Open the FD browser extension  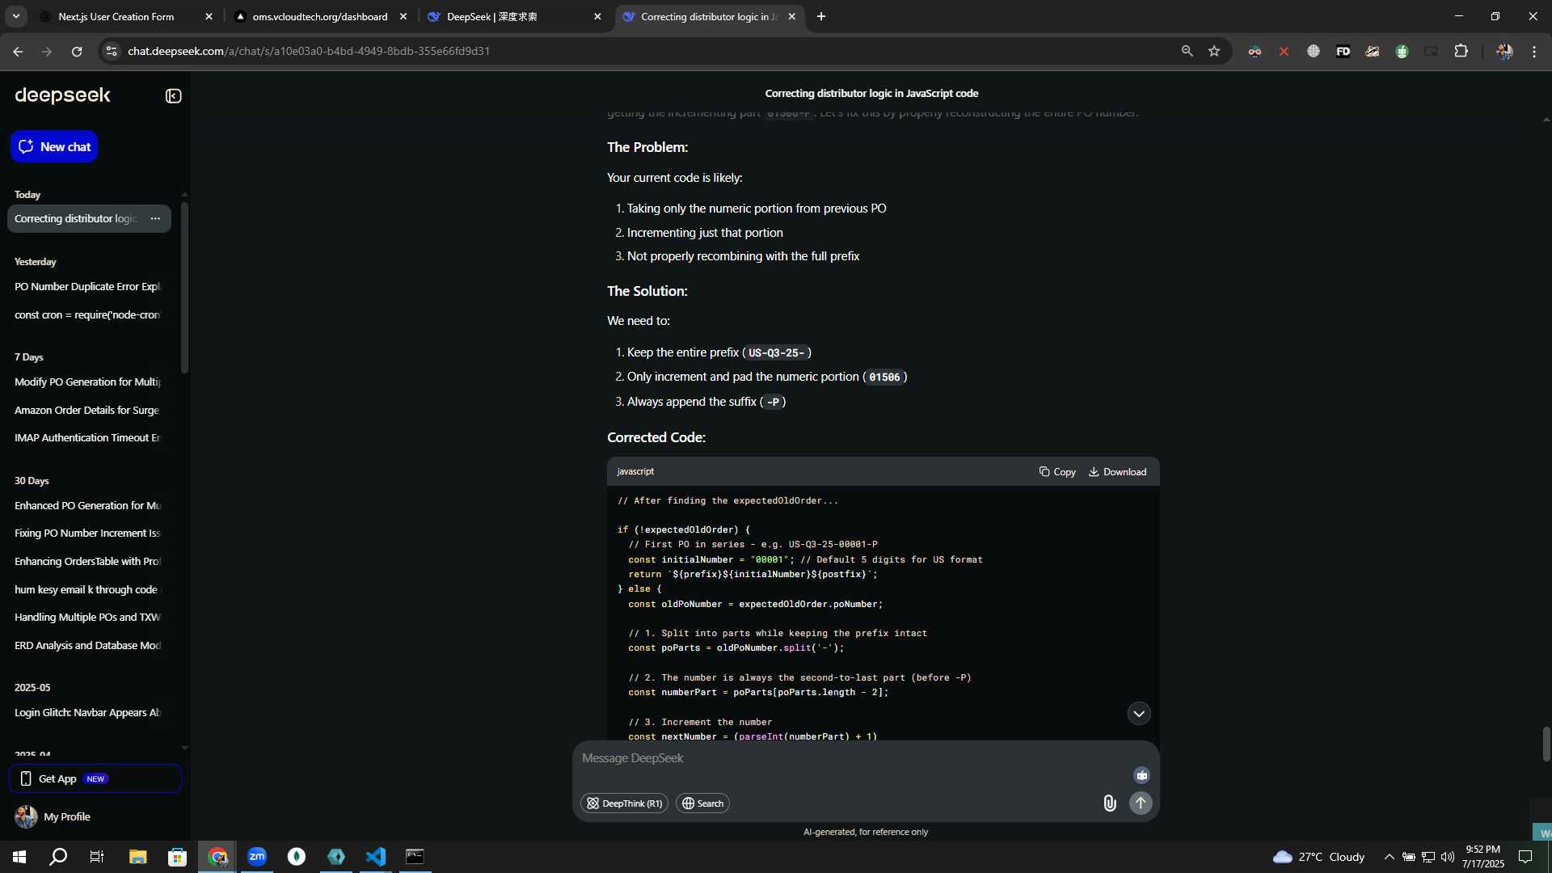[x=1343, y=51]
